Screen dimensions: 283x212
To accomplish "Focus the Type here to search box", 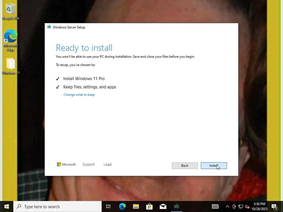I will [57, 206].
